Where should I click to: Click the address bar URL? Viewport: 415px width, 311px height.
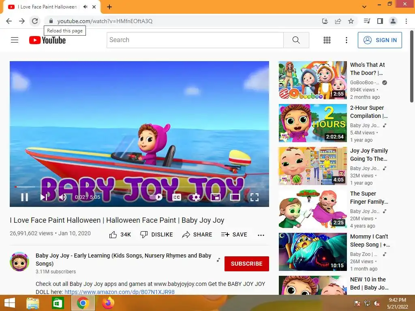pos(105,21)
